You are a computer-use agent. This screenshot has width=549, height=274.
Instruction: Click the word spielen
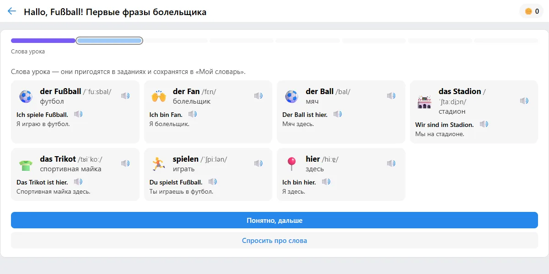(186, 159)
